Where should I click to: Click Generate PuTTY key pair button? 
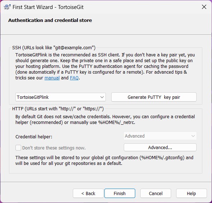click(154, 97)
